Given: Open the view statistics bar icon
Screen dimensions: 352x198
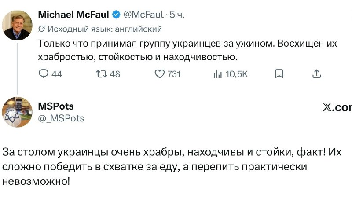Looking at the screenshot, I should click(x=218, y=74).
